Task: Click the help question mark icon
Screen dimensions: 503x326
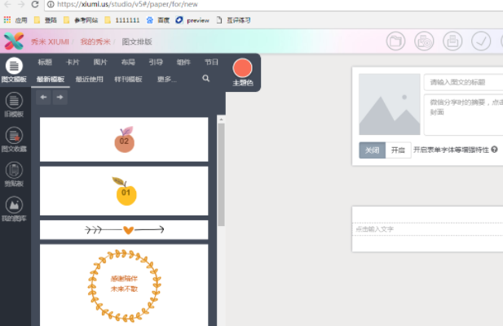Action: pyautogui.click(x=494, y=150)
